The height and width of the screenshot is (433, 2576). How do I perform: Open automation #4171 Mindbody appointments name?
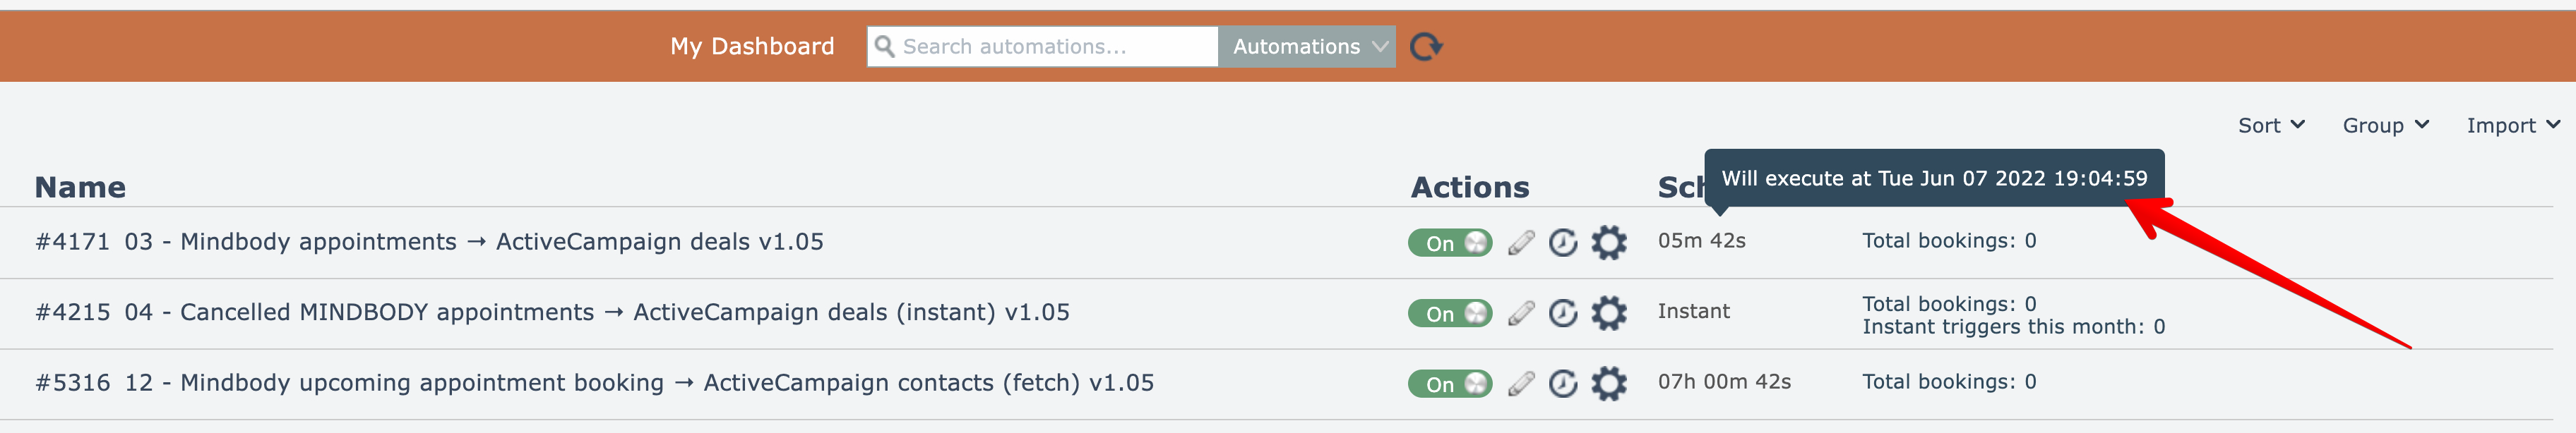coord(429,243)
